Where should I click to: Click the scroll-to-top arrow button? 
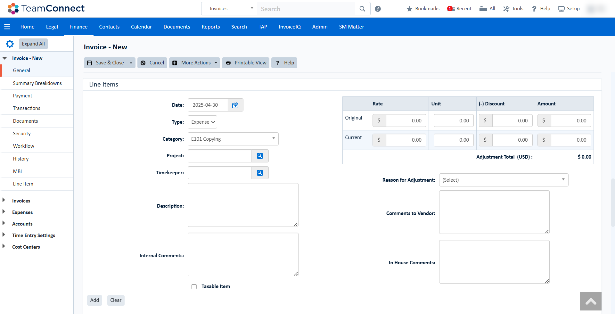(591, 301)
